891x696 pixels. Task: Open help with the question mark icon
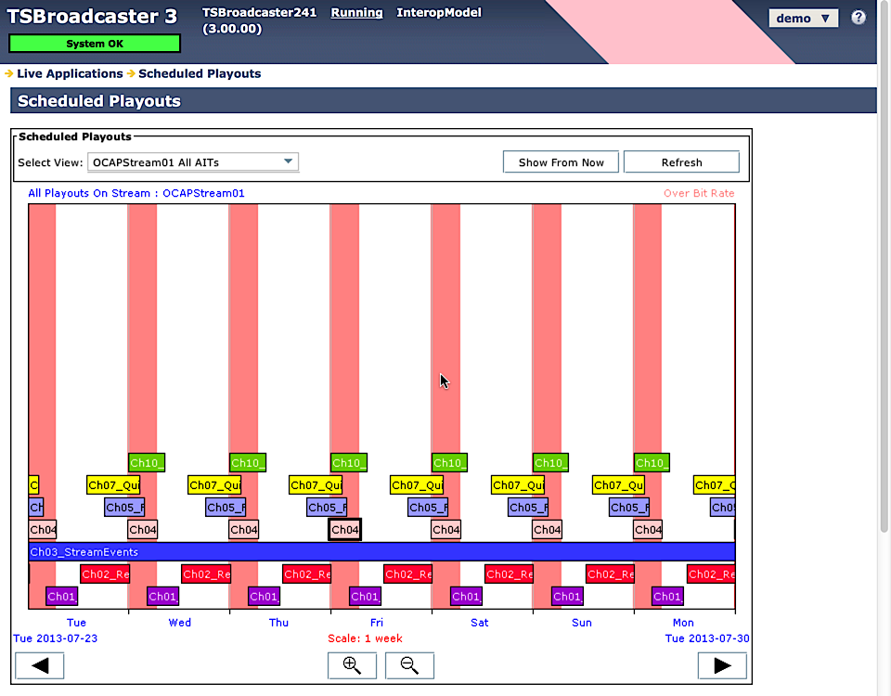858,18
